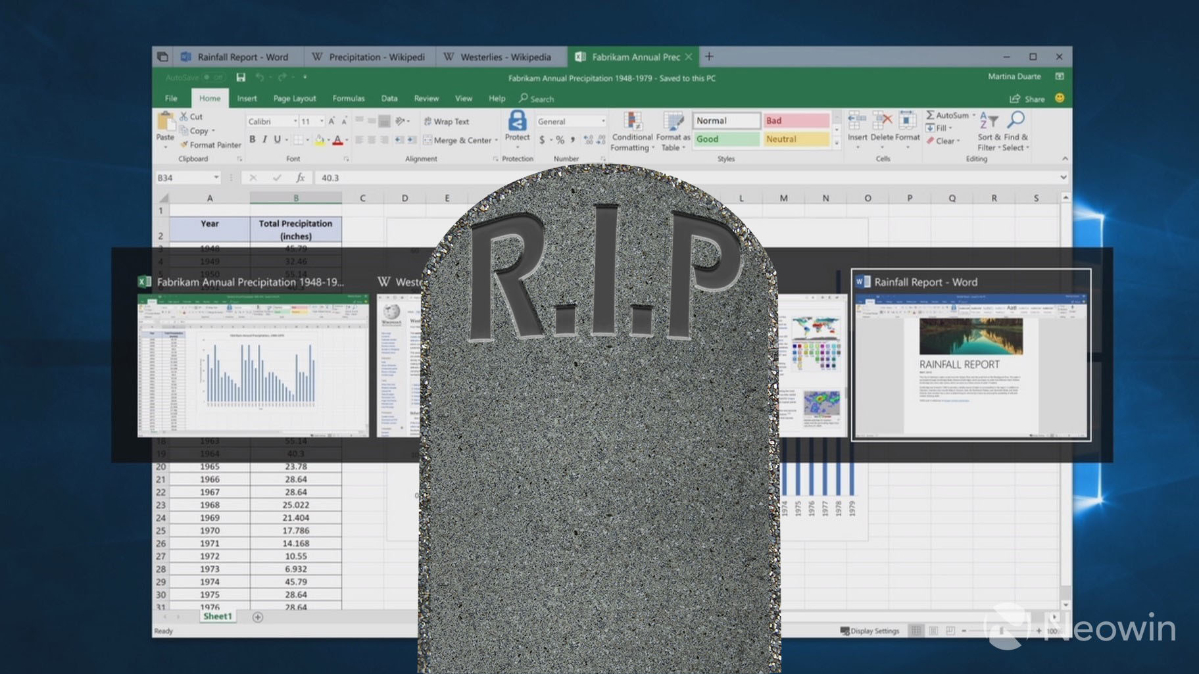Viewport: 1199px width, 674px height.
Task: Switch to the Review tab
Action: click(x=426, y=99)
